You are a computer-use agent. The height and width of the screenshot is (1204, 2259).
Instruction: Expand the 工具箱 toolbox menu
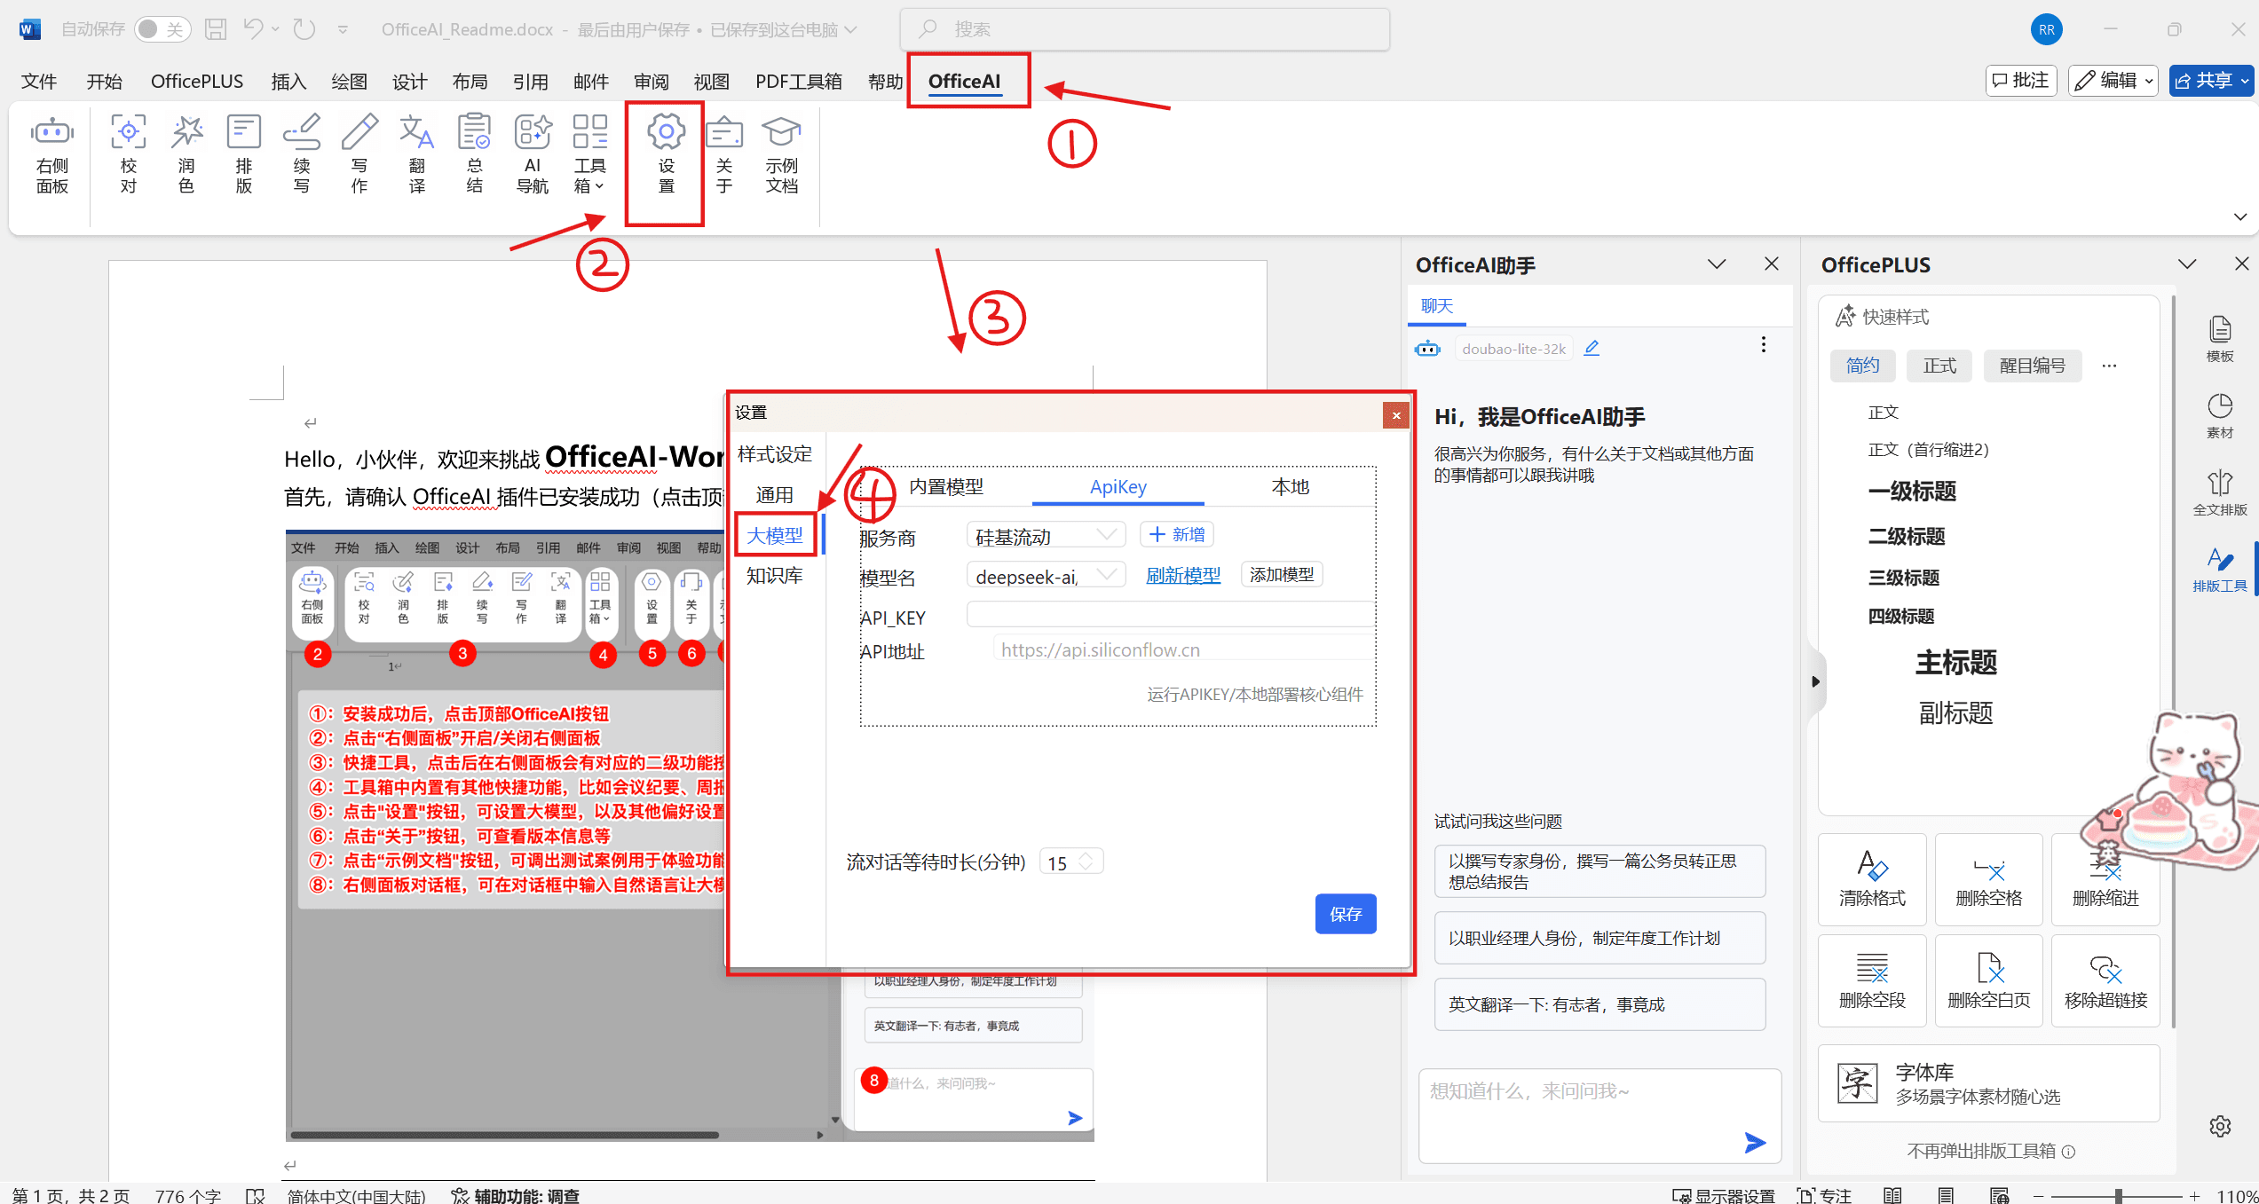[x=589, y=176]
